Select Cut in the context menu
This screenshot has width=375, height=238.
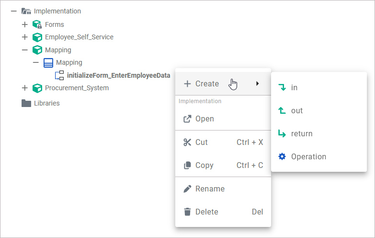[x=202, y=142]
